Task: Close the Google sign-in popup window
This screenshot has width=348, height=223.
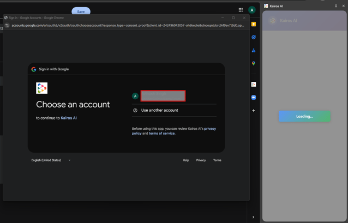Action: tap(244, 18)
